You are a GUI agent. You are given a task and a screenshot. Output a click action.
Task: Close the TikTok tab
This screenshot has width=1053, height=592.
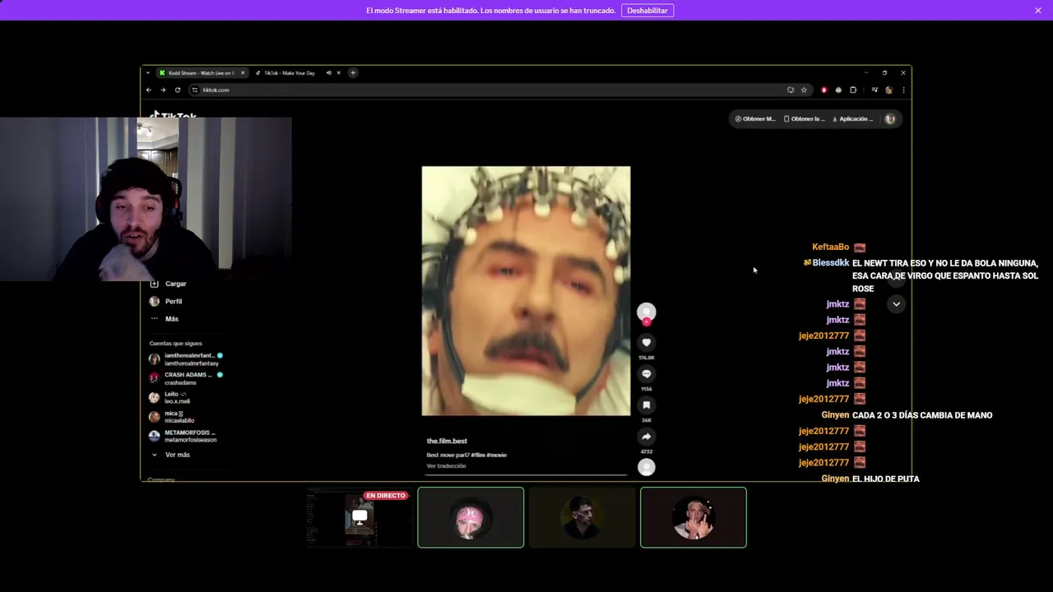pyautogui.click(x=338, y=72)
